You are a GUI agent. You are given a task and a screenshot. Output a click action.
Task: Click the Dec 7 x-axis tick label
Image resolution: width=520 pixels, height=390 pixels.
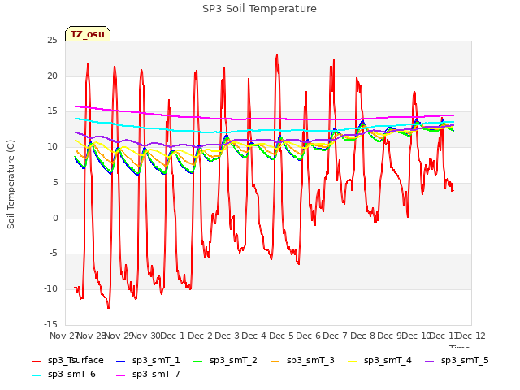336,336
